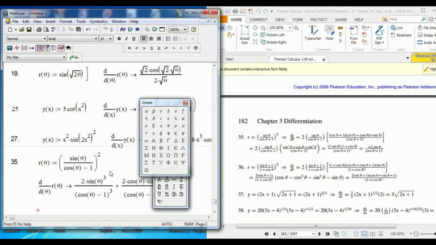Image resolution: width=436 pixels, height=245 pixels.
Task: Toggle Italic formatting in Mathcad
Action: [126, 39]
